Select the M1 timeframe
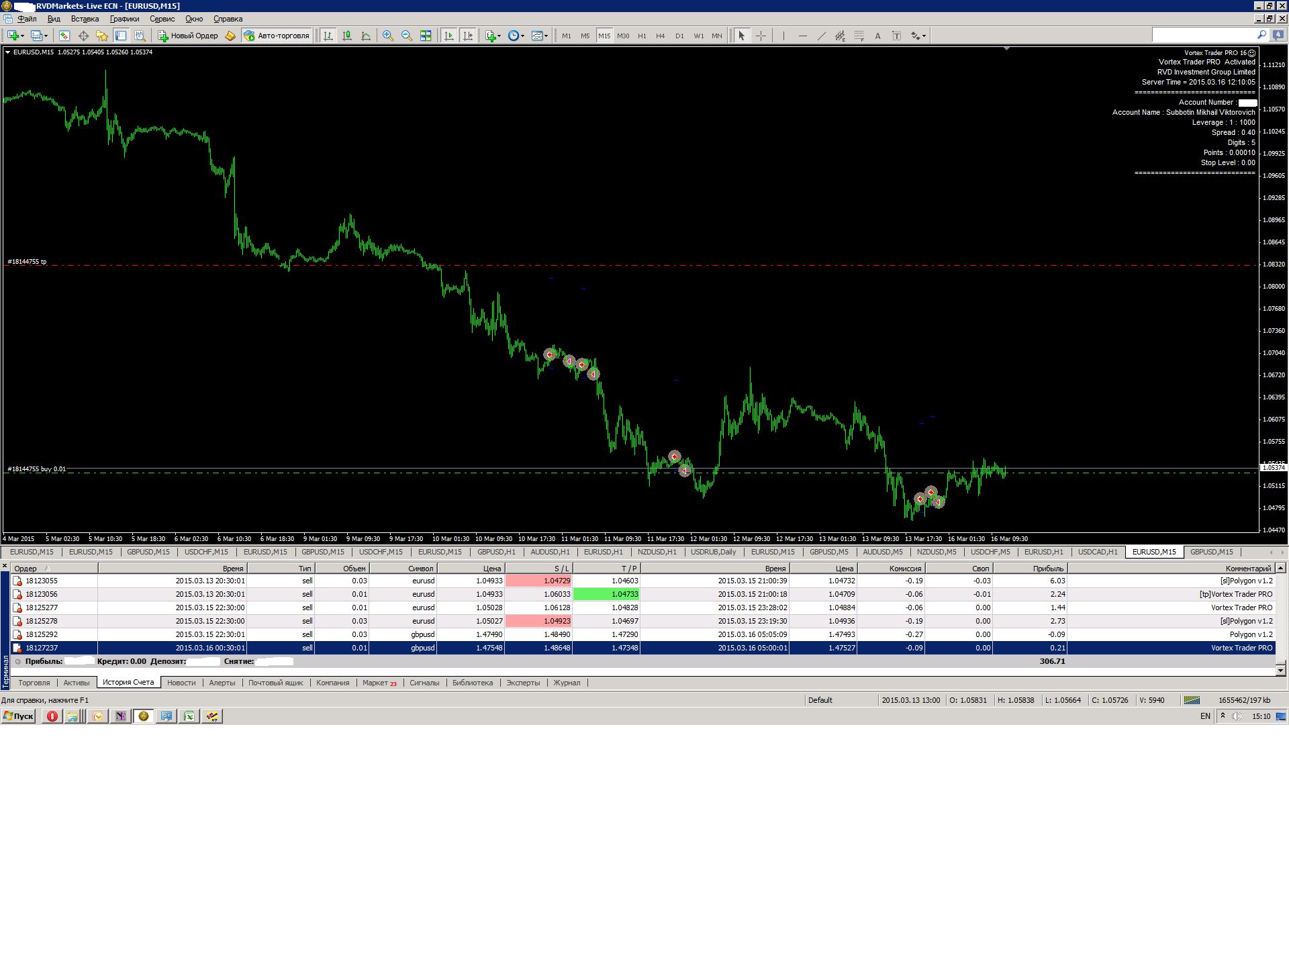The image size is (1289, 972). pyautogui.click(x=567, y=36)
